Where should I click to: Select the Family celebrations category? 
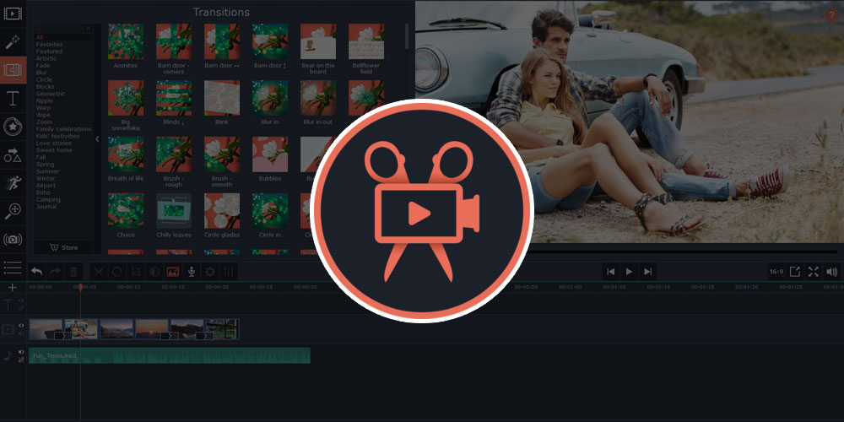click(x=63, y=129)
